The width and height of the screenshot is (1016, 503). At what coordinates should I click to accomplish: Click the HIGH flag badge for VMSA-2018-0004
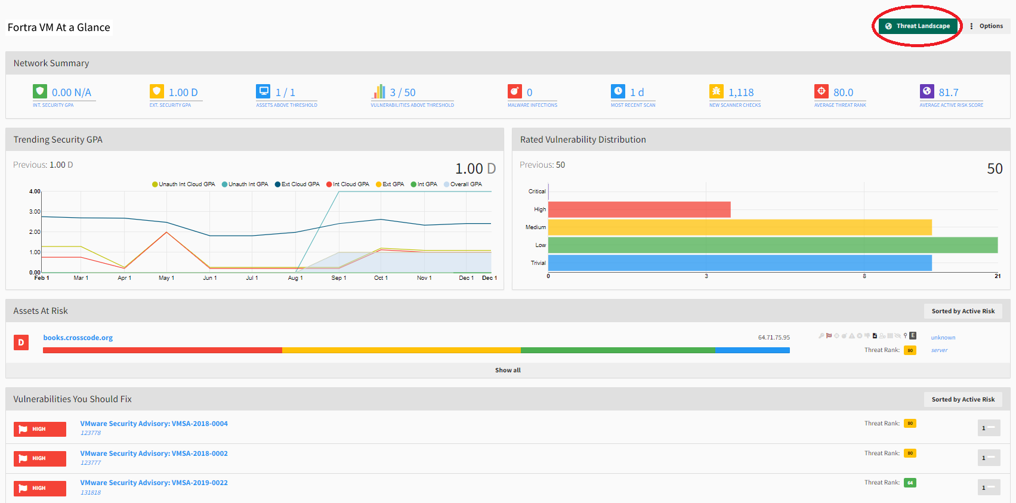click(x=40, y=429)
